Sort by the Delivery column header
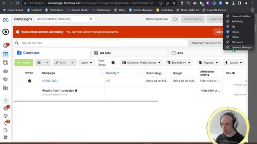 [x=112, y=73]
